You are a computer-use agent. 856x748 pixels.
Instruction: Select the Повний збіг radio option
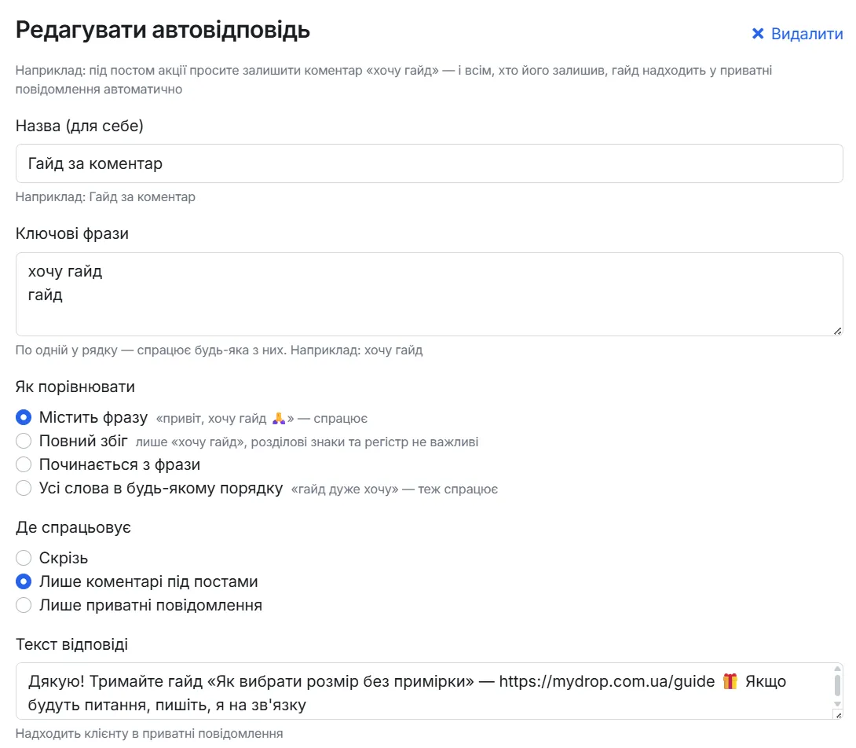click(x=24, y=441)
